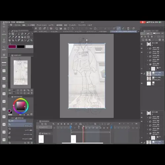Select the Auto select magic wand tool
165x165 pixels.
tap(25, 34)
